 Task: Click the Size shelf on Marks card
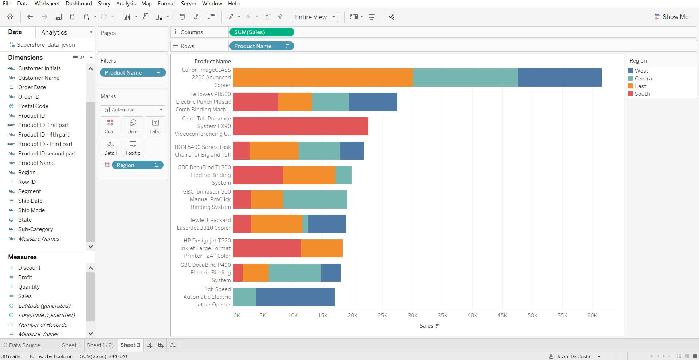[x=133, y=126]
